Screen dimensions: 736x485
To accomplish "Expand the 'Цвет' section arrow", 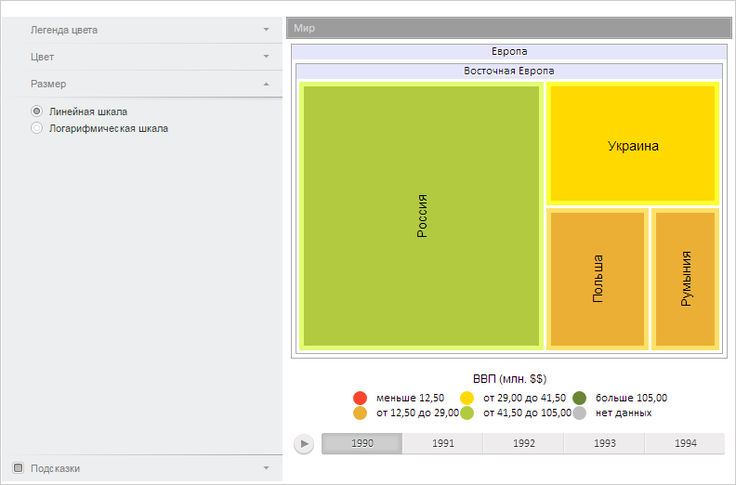I will (266, 57).
